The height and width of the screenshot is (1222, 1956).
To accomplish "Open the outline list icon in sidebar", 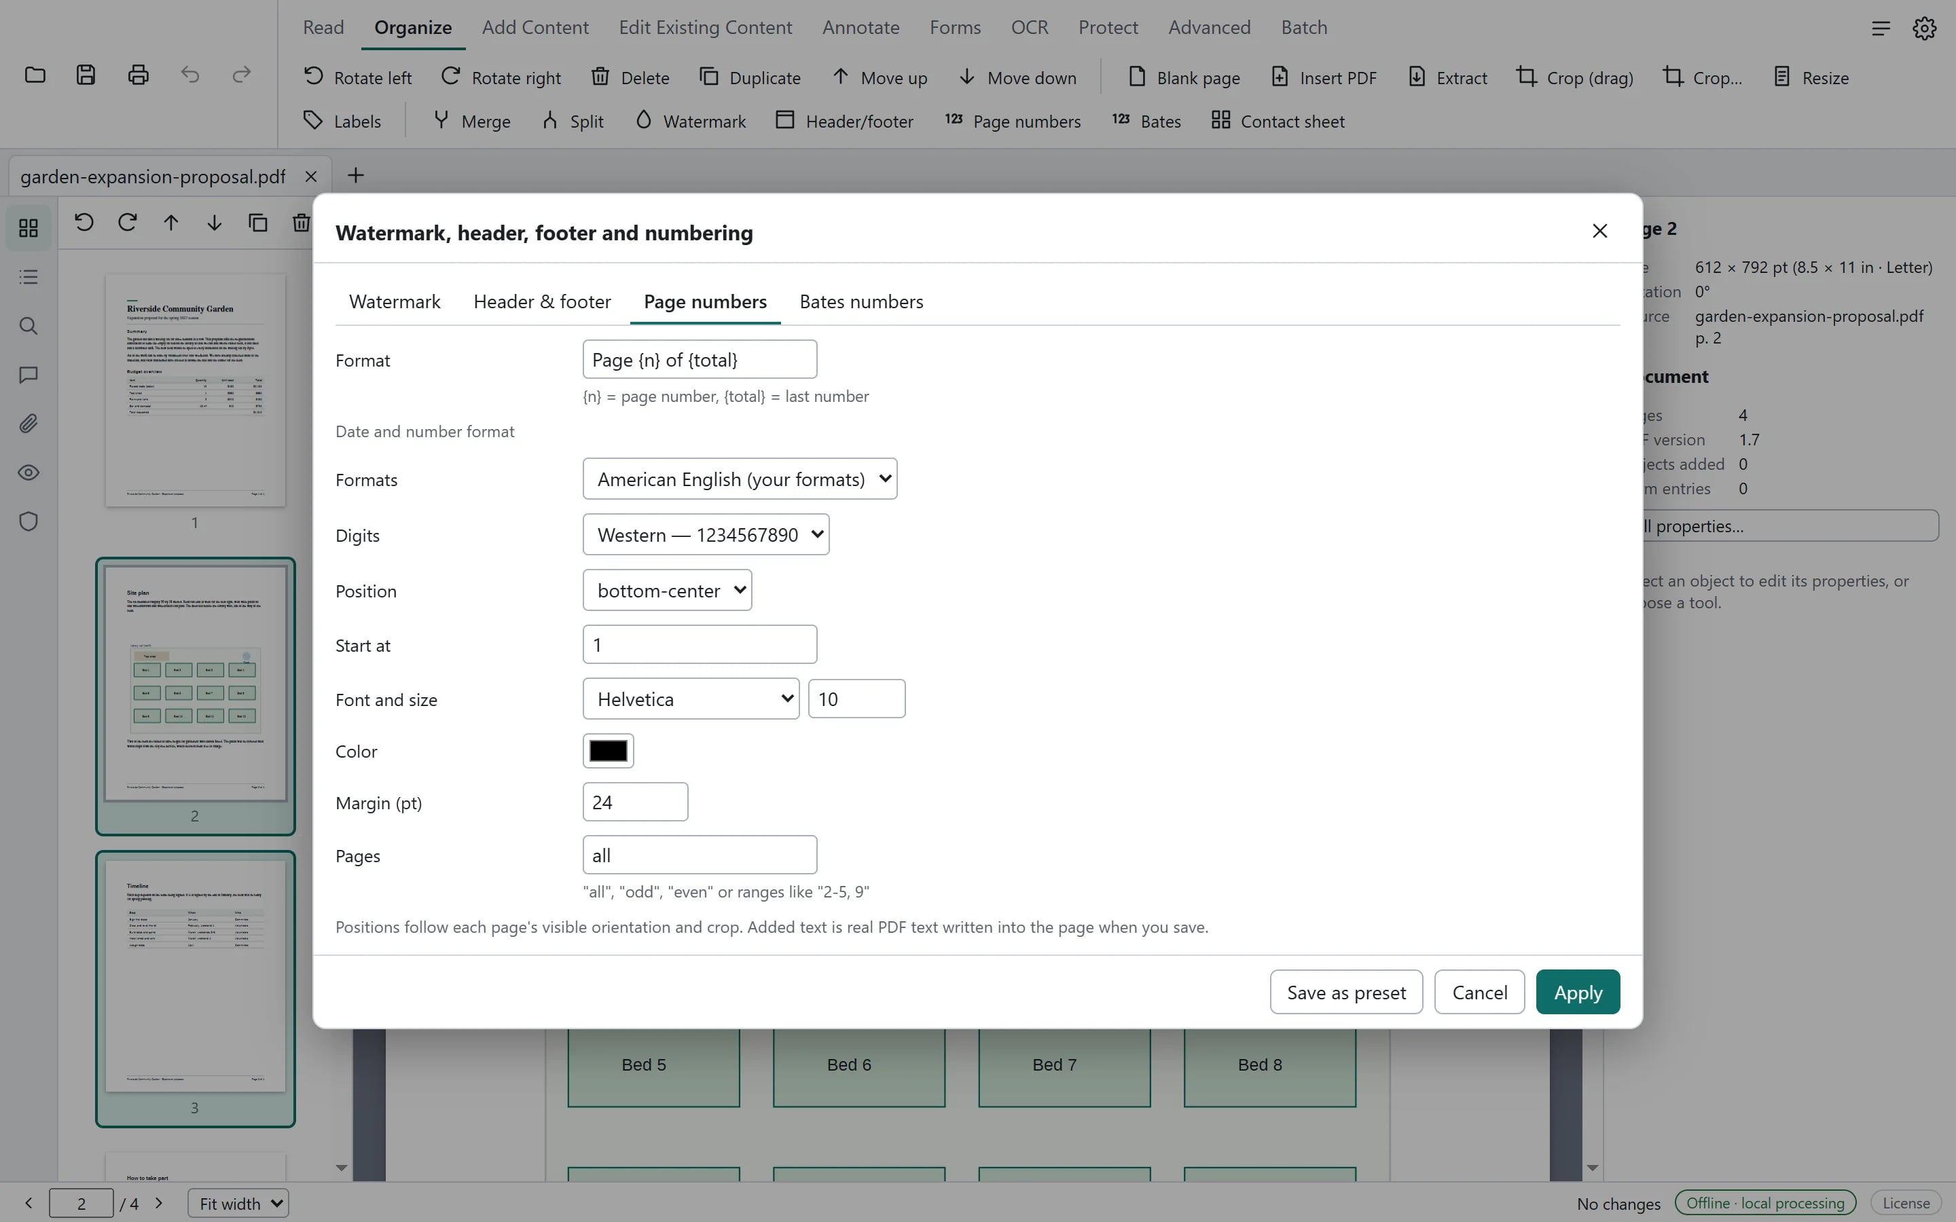I will tap(29, 277).
